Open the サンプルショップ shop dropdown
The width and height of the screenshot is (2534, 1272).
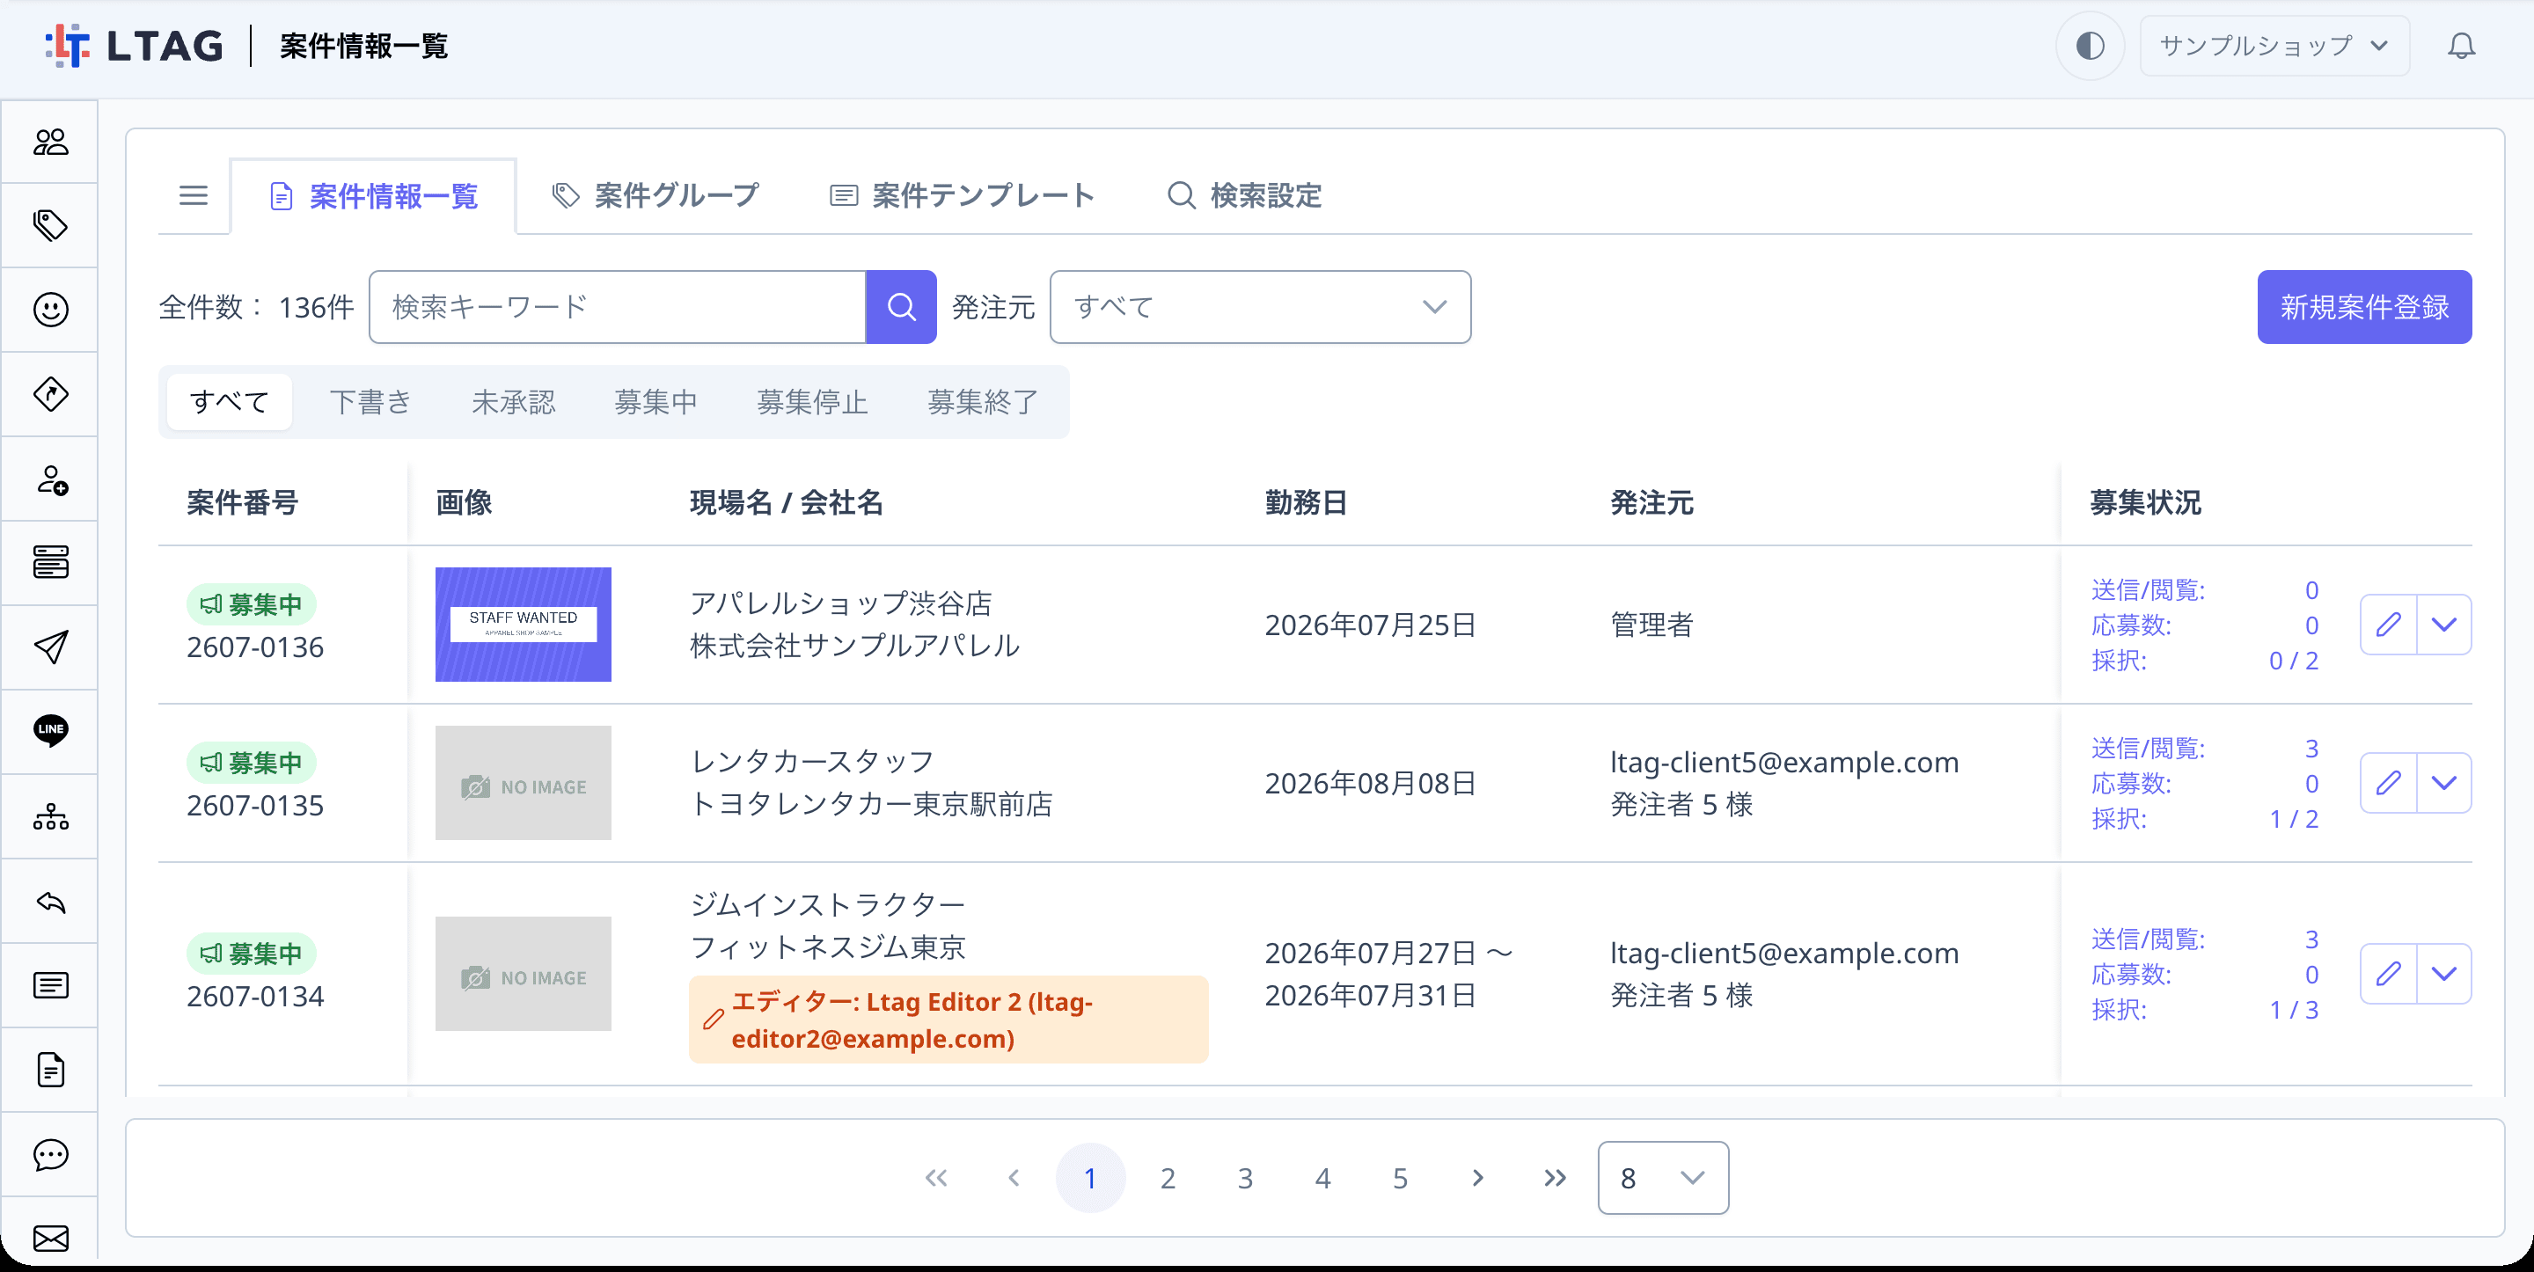(x=2274, y=45)
